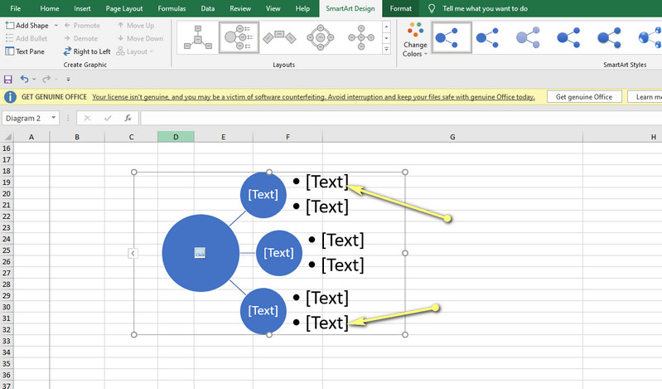Choose the cycle matrix layout thumbnail
Viewport: 662px width, 389px height.
point(320,37)
